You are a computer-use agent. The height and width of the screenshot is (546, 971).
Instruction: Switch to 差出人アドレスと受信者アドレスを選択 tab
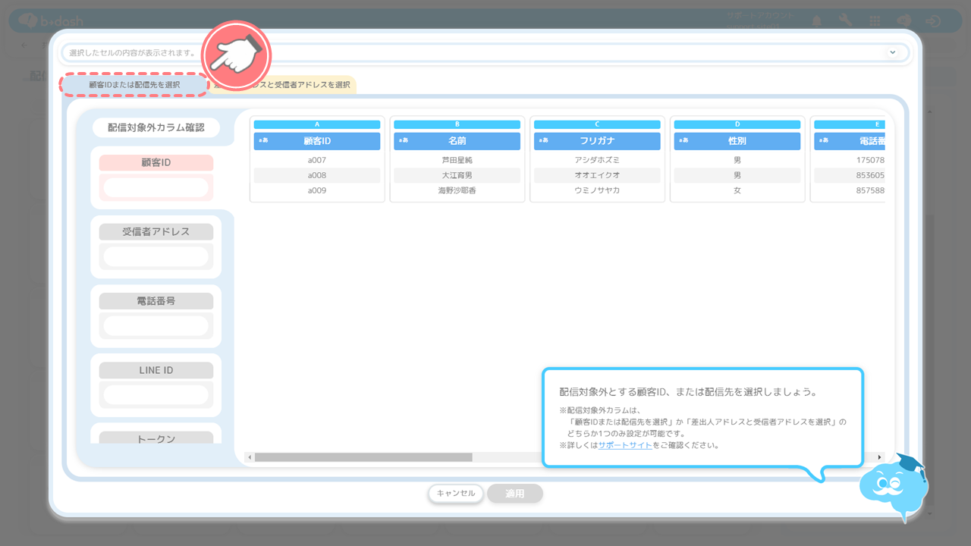point(282,85)
